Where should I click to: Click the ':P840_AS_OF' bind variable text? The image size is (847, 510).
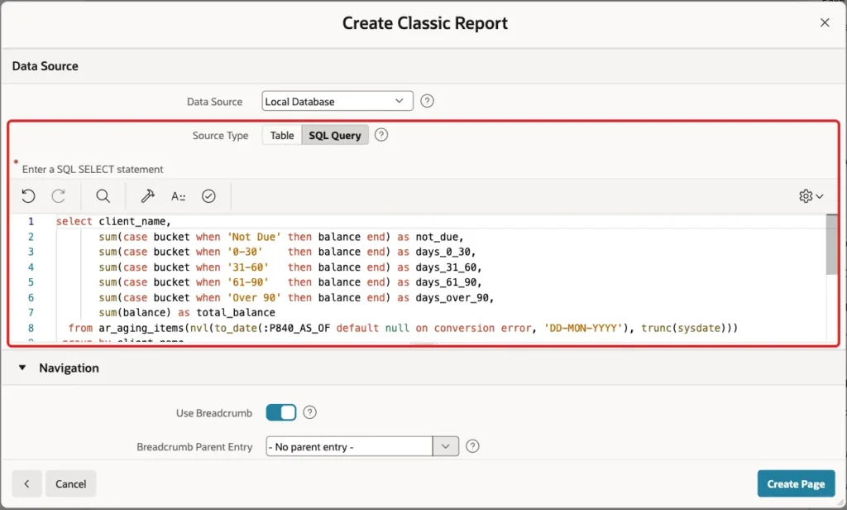click(297, 328)
